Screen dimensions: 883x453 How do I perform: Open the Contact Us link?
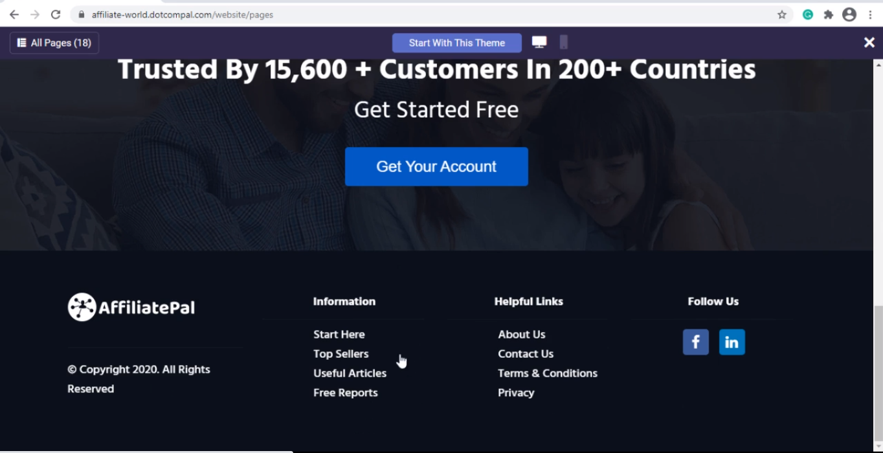(526, 354)
